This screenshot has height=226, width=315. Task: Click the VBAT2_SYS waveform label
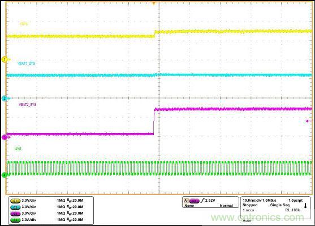[28, 105]
